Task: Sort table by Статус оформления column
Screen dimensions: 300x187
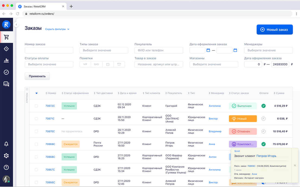Action: click(75, 93)
